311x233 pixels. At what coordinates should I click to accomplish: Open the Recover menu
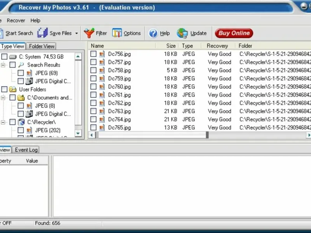(x=16, y=21)
